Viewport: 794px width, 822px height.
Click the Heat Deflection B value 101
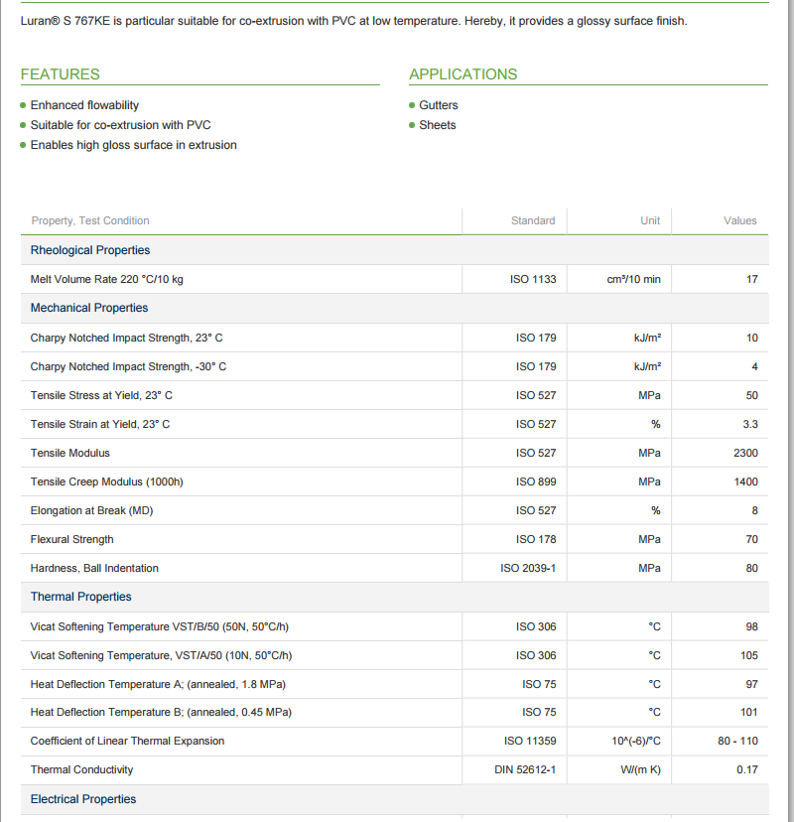(749, 713)
